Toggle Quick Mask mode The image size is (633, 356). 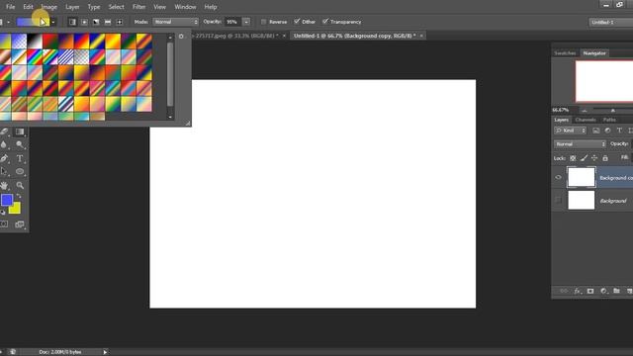(x=4, y=224)
